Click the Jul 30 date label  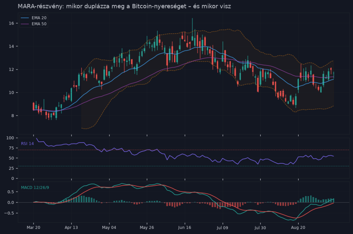coord(261,227)
